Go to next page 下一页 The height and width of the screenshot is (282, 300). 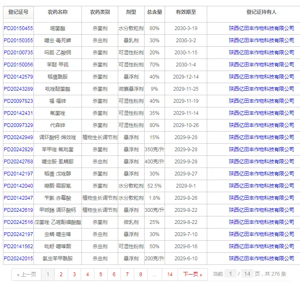coord(193,274)
